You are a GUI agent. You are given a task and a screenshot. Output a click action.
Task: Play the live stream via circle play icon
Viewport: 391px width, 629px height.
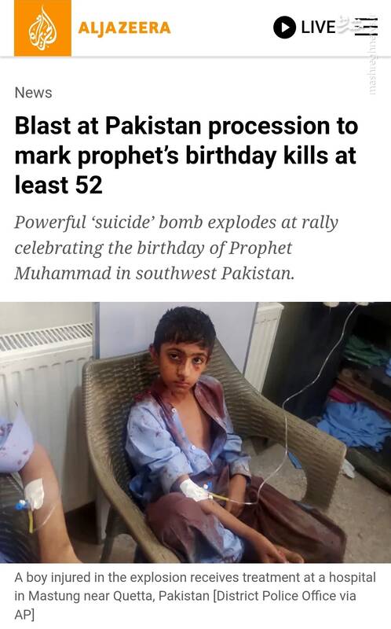(284, 28)
